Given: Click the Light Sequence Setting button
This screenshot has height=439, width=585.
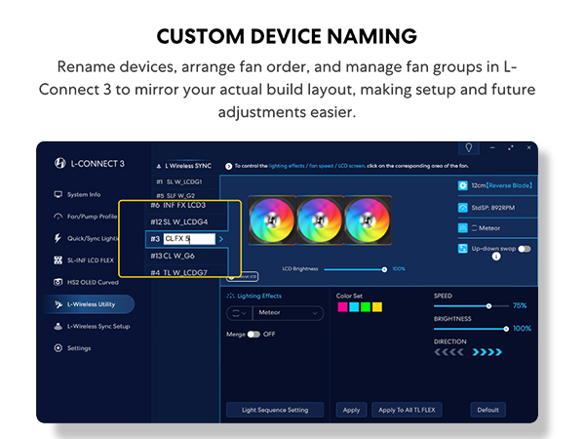Looking at the screenshot, I should pyautogui.click(x=275, y=410).
